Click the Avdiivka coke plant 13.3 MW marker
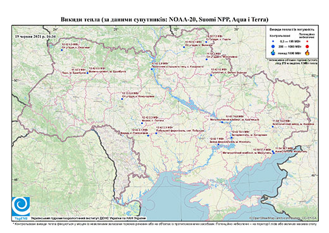 point(273,127)
